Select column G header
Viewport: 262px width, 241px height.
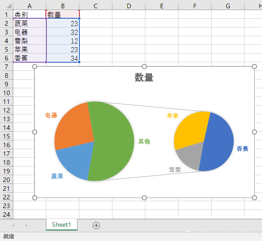pos(228,6)
